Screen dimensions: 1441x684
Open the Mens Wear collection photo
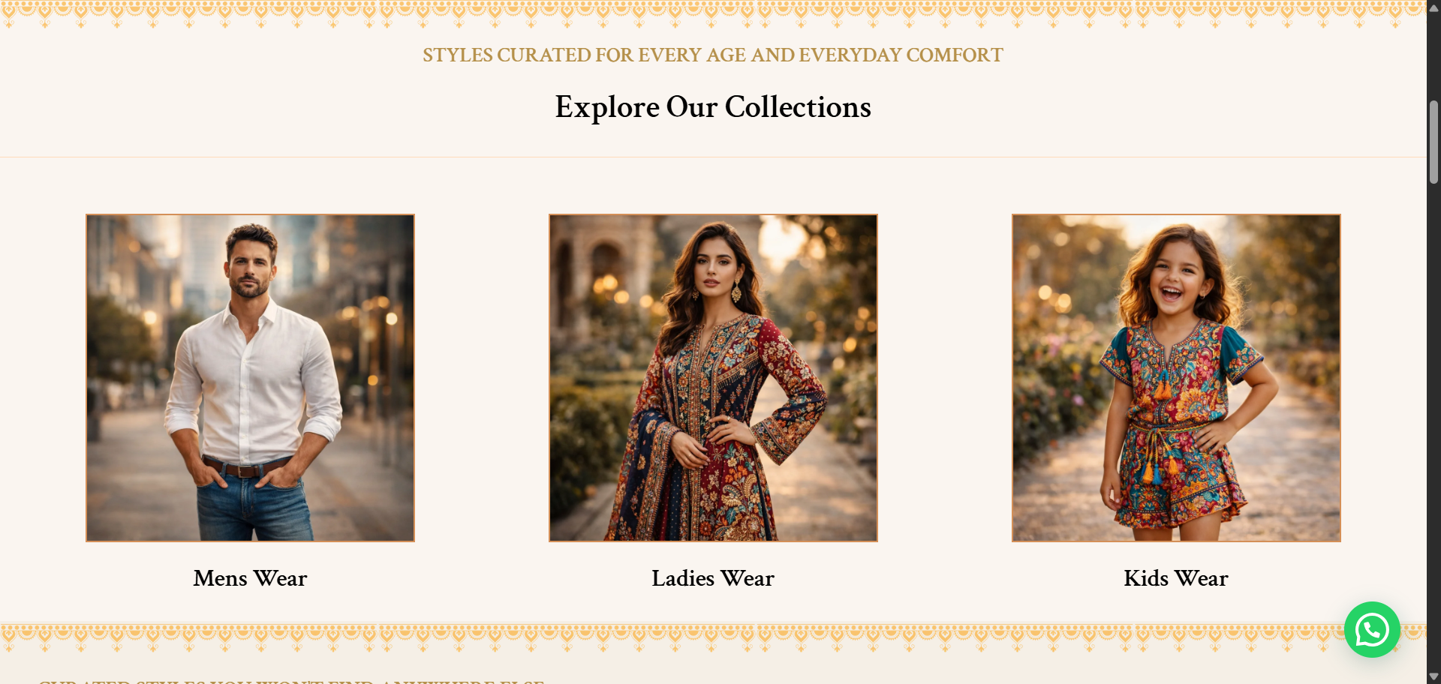[x=250, y=378]
